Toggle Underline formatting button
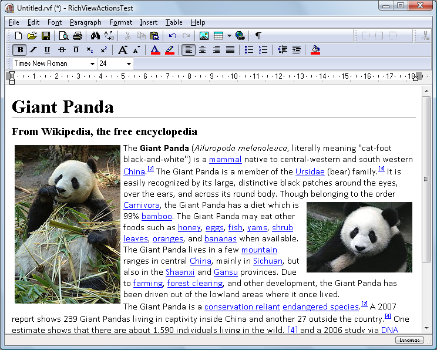 [x=47, y=50]
